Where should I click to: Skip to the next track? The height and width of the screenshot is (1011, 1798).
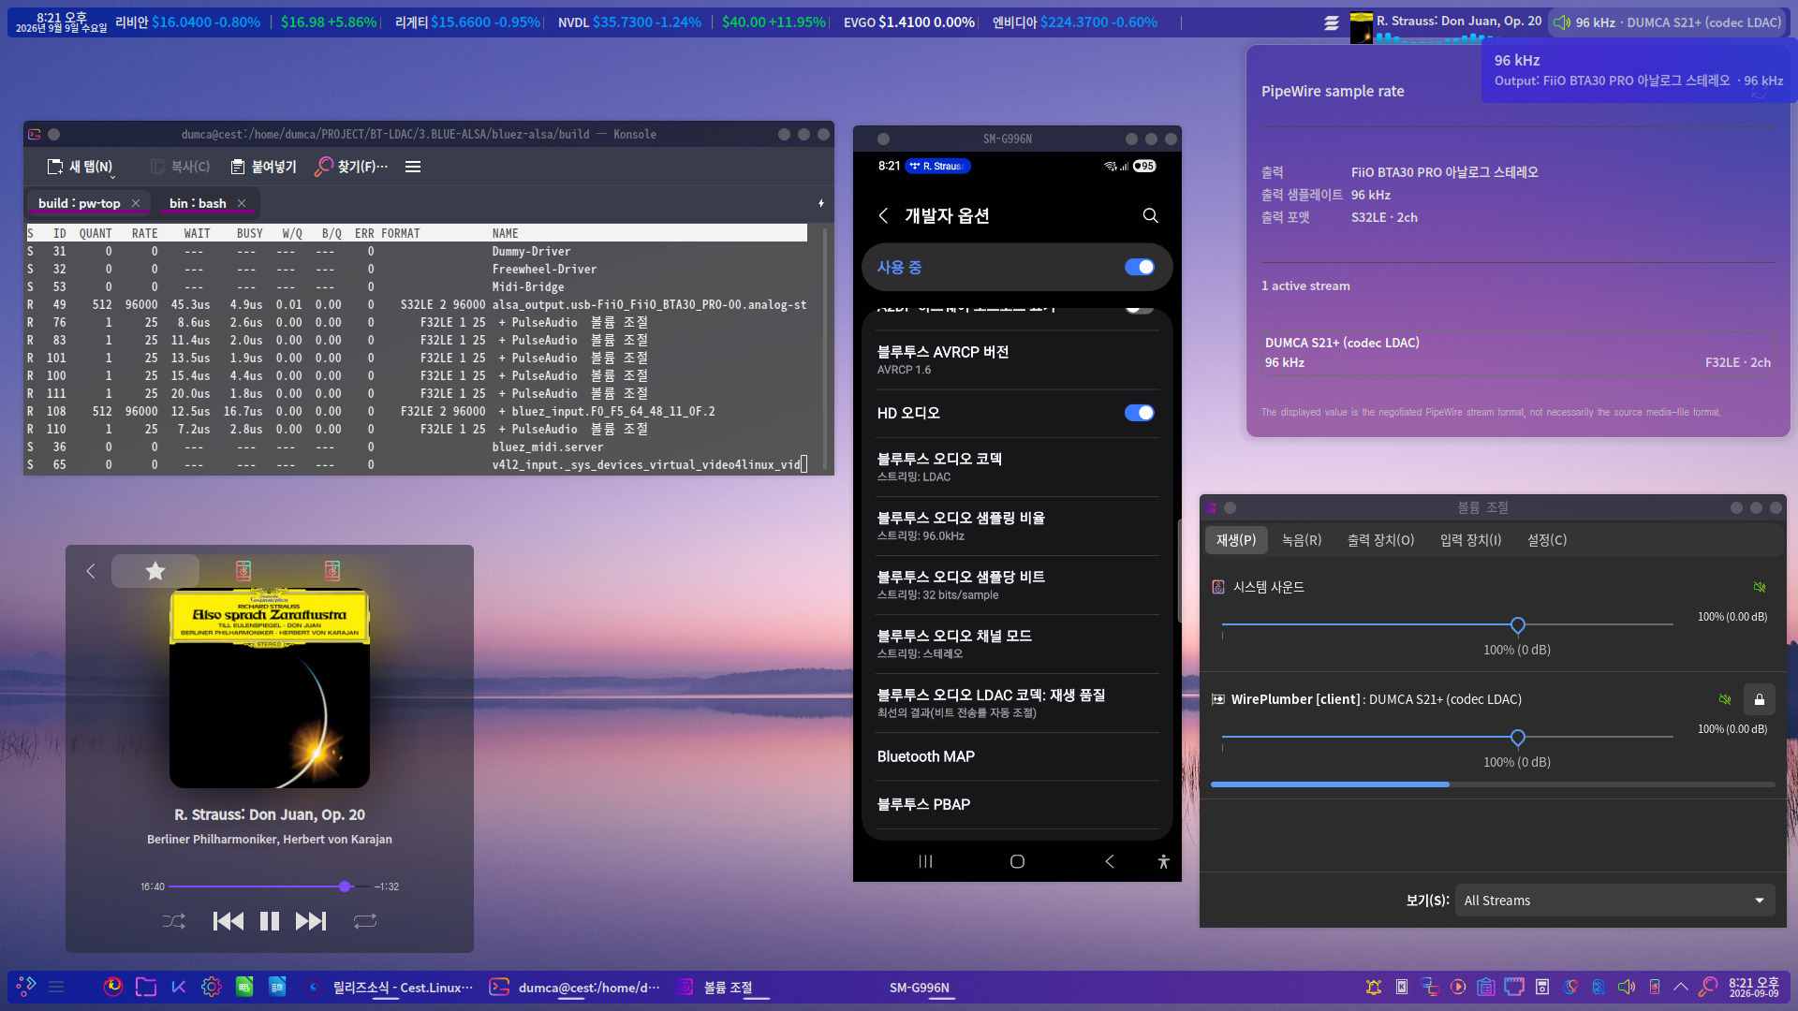point(311,921)
